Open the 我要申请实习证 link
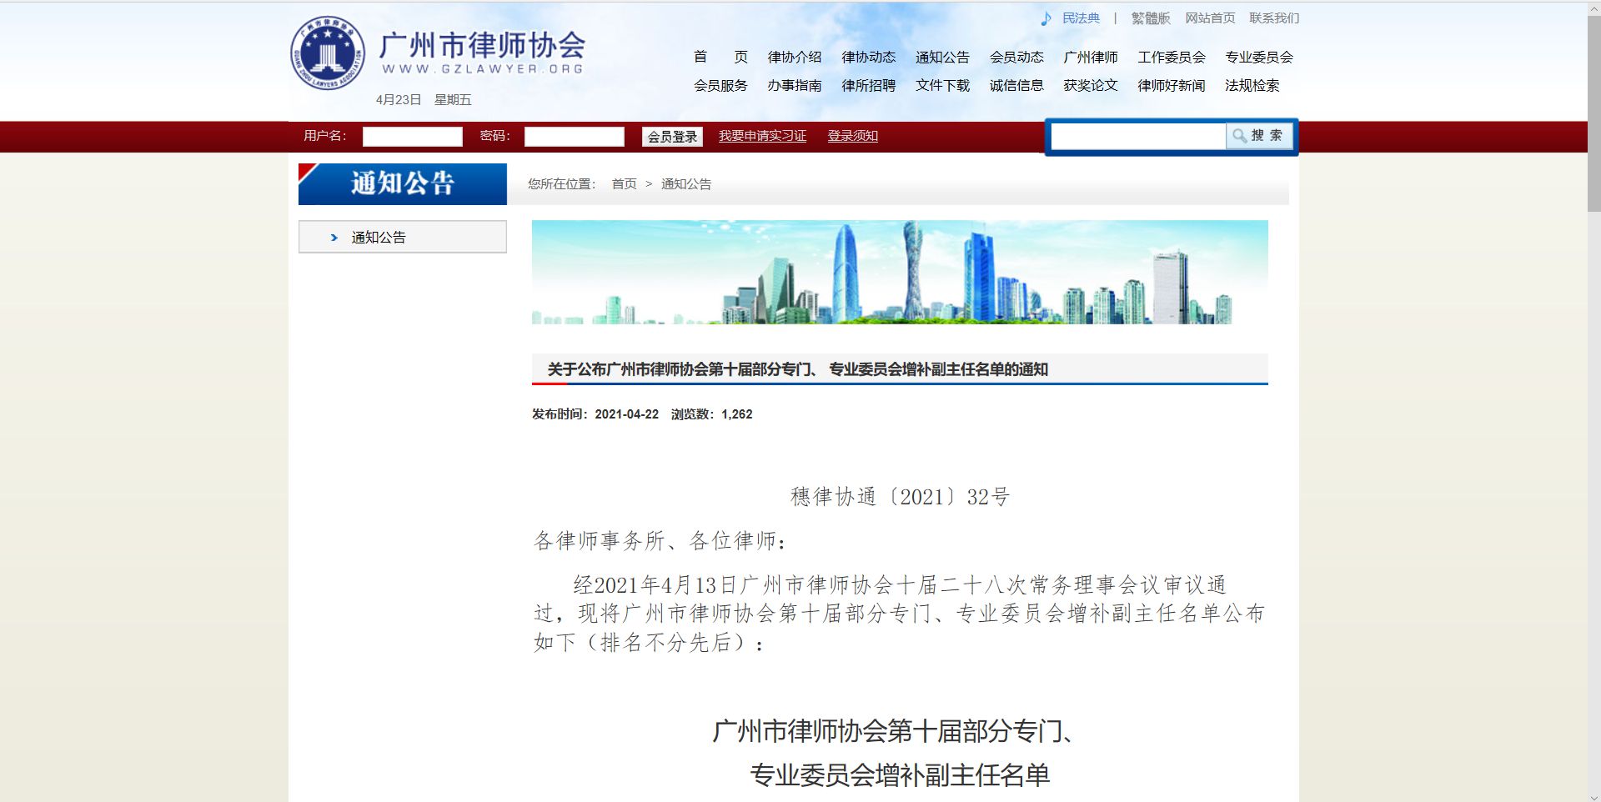Image resolution: width=1601 pixels, height=802 pixels. (x=762, y=136)
